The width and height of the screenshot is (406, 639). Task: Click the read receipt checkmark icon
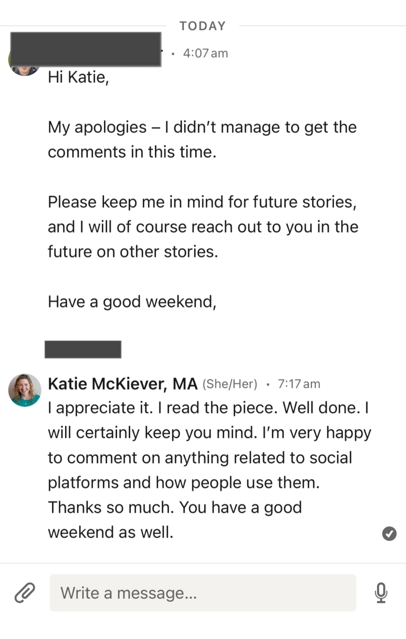tap(389, 534)
